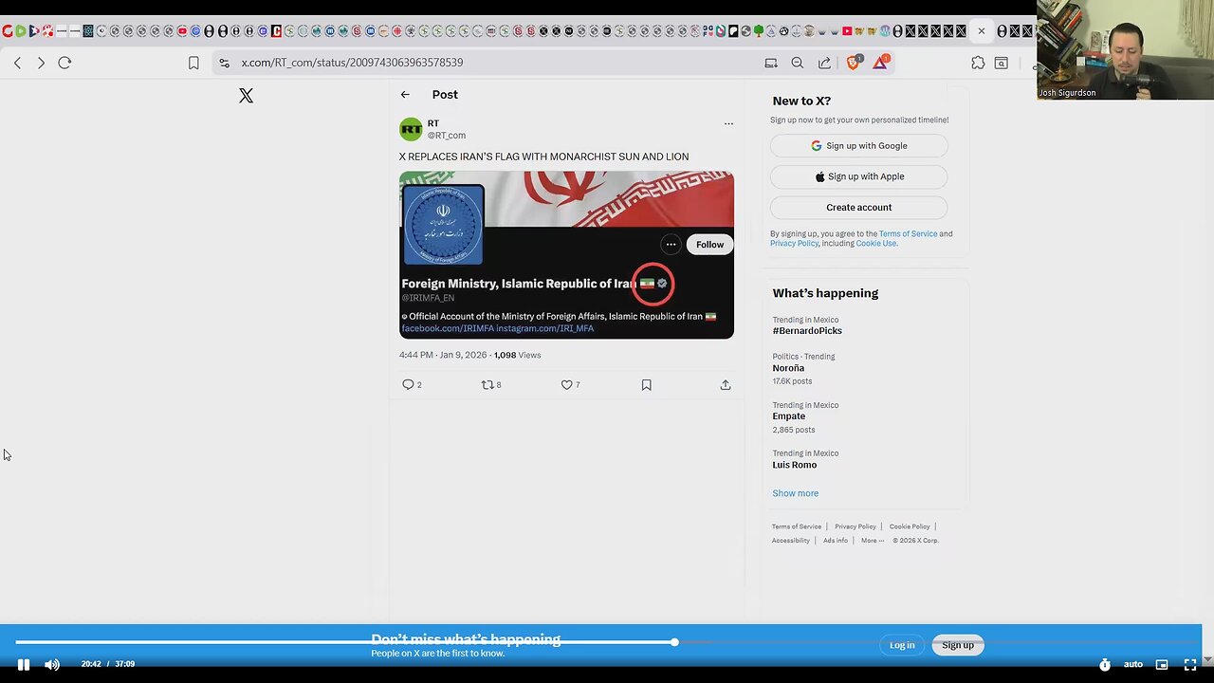Open Brave Rewards triangle icon
1214x683 pixels.
880,63
